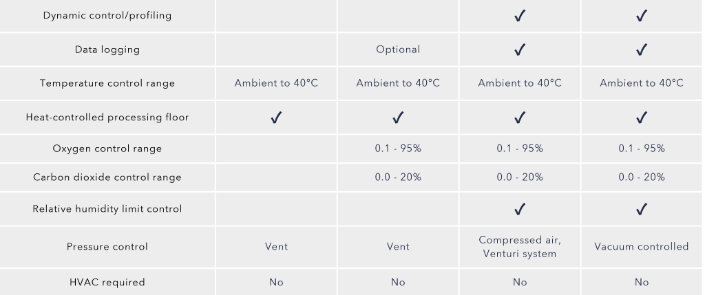The image size is (705, 295).
Task: Click Heat-controlled processing floor checkmark in first column
Action: point(276,118)
